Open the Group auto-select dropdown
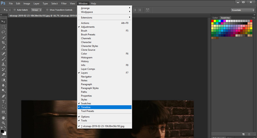257x138 pixels. tap(36, 10)
